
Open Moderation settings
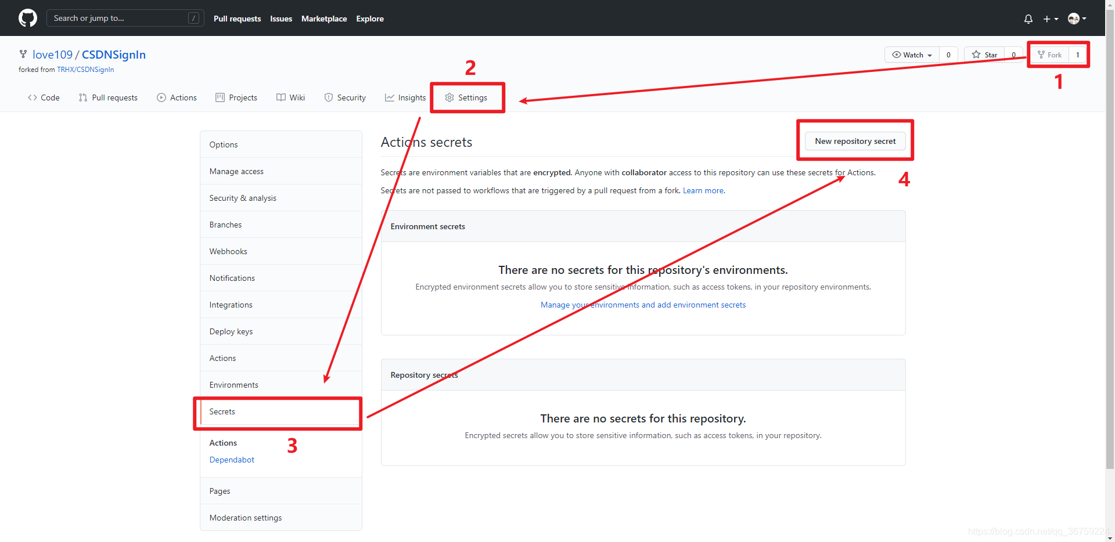coord(281,518)
